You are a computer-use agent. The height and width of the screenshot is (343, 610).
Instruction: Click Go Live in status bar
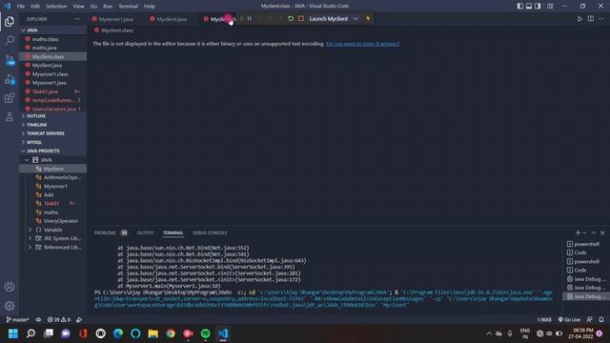coord(569,320)
